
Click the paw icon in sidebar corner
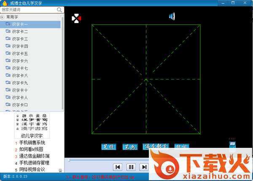(60, 170)
